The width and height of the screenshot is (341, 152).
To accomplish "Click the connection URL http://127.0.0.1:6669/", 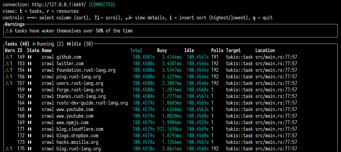I will [x=59, y=5].
